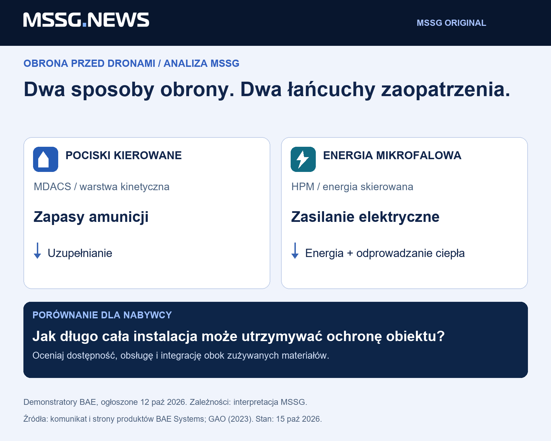
Task: Click the down arrow beside Energia + odprowadzanie ciepła
Action: [x=295, y=250]
